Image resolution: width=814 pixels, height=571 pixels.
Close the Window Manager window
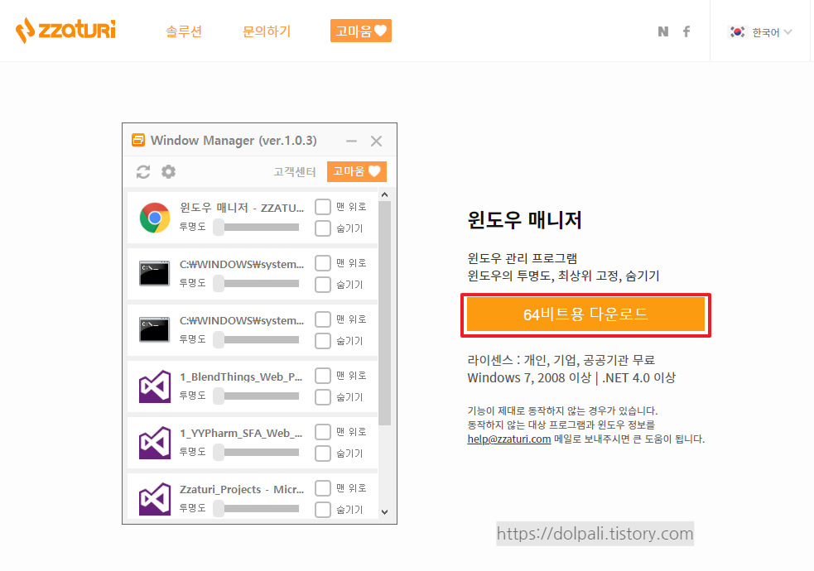tap(377, 141)
